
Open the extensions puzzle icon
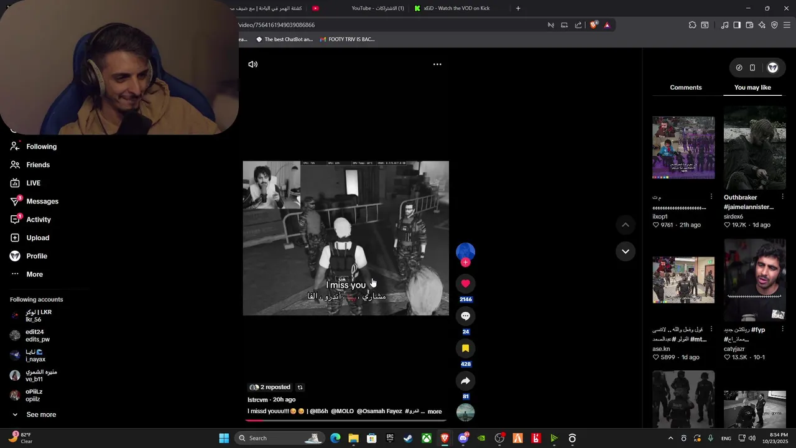692,25
